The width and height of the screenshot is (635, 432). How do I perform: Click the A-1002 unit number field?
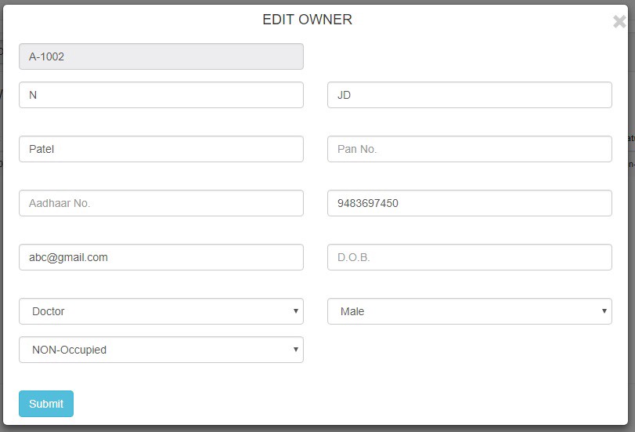[161, 56]
